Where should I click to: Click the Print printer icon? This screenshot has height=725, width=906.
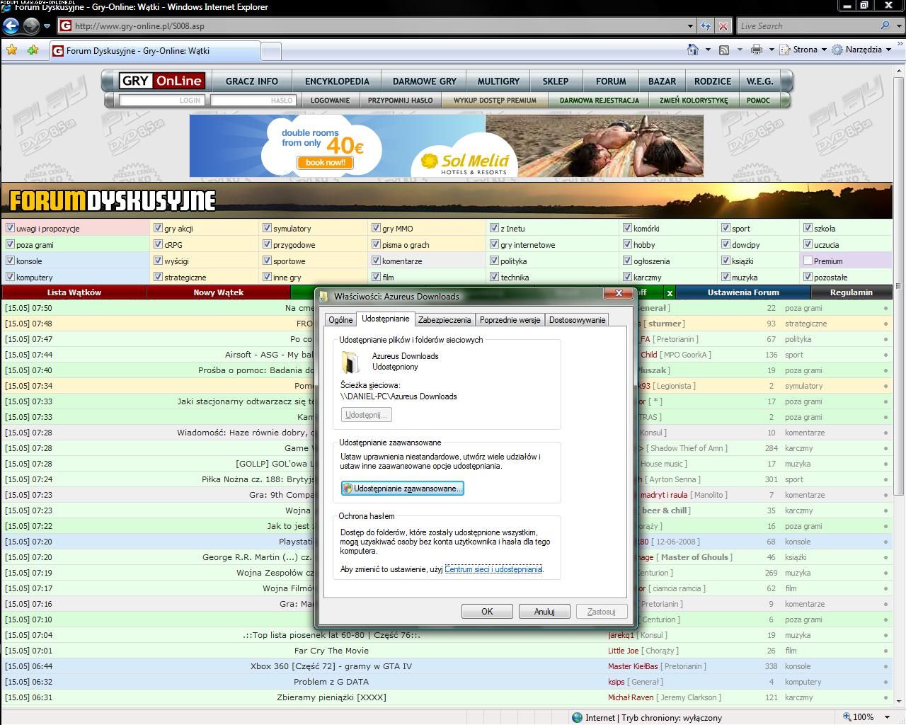point(756,50)
